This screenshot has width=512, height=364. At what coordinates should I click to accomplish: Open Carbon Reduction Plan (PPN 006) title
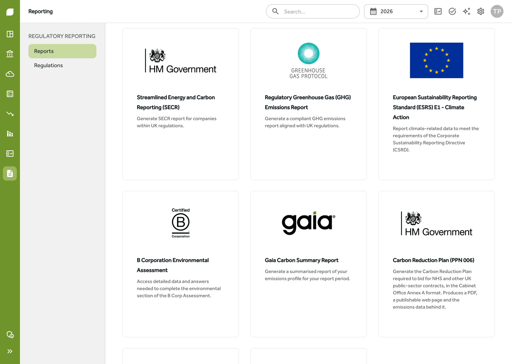point(433,260)
